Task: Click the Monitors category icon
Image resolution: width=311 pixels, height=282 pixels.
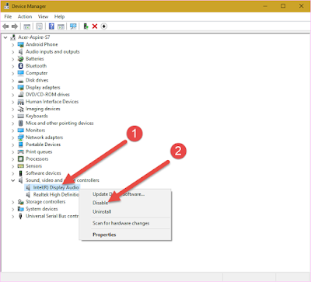Action: pyautogui.click(x=21, y=131)
